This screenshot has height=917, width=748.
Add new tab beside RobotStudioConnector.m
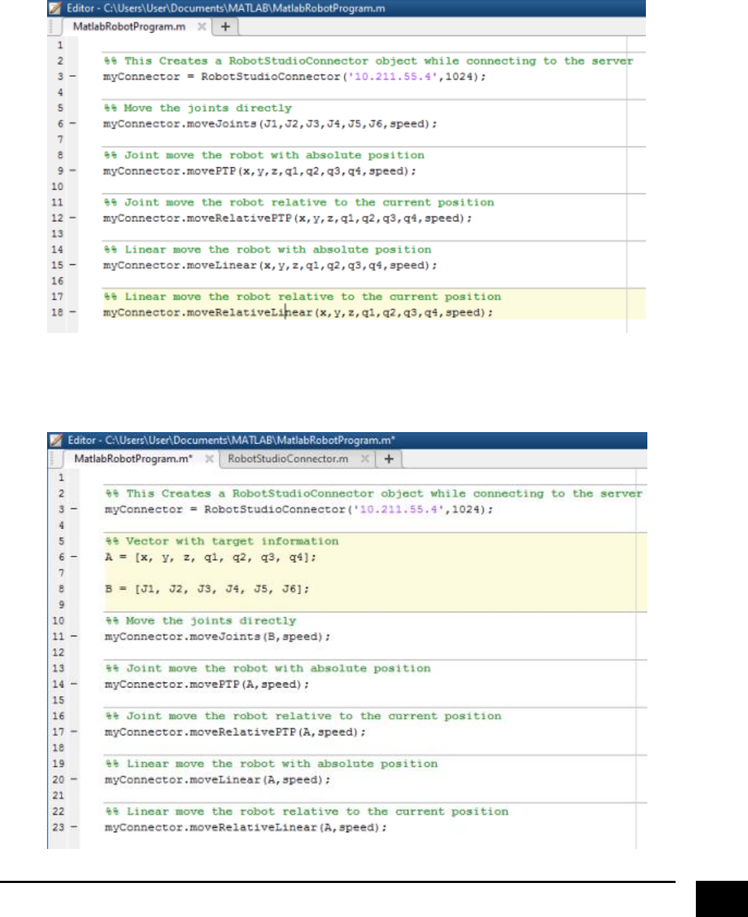tap(389, 459)
